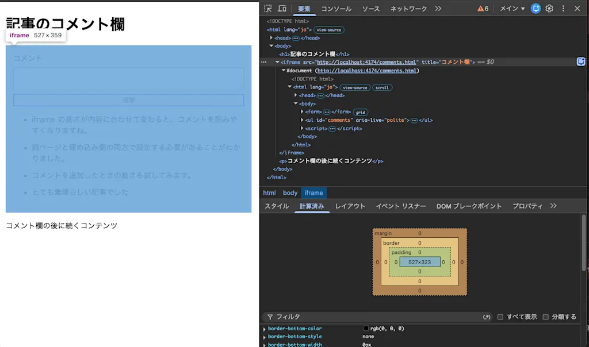
Task: Expand the script node triangle
Action: click(x=302, y=128)
